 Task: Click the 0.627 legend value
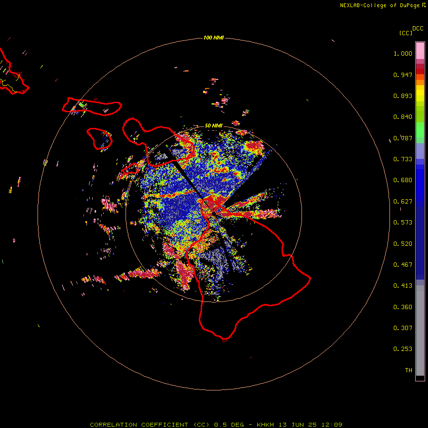(403, 202)
